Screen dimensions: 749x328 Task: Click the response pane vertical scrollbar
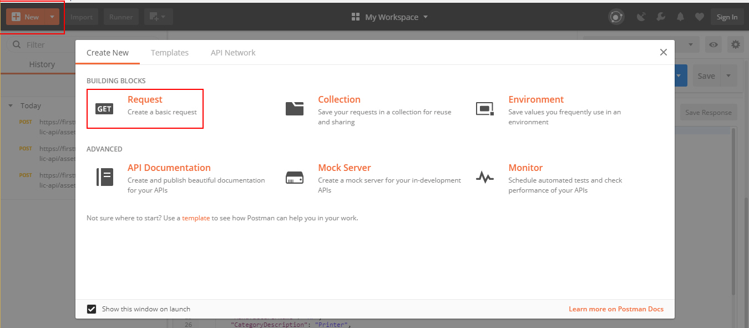click(733, 211)
